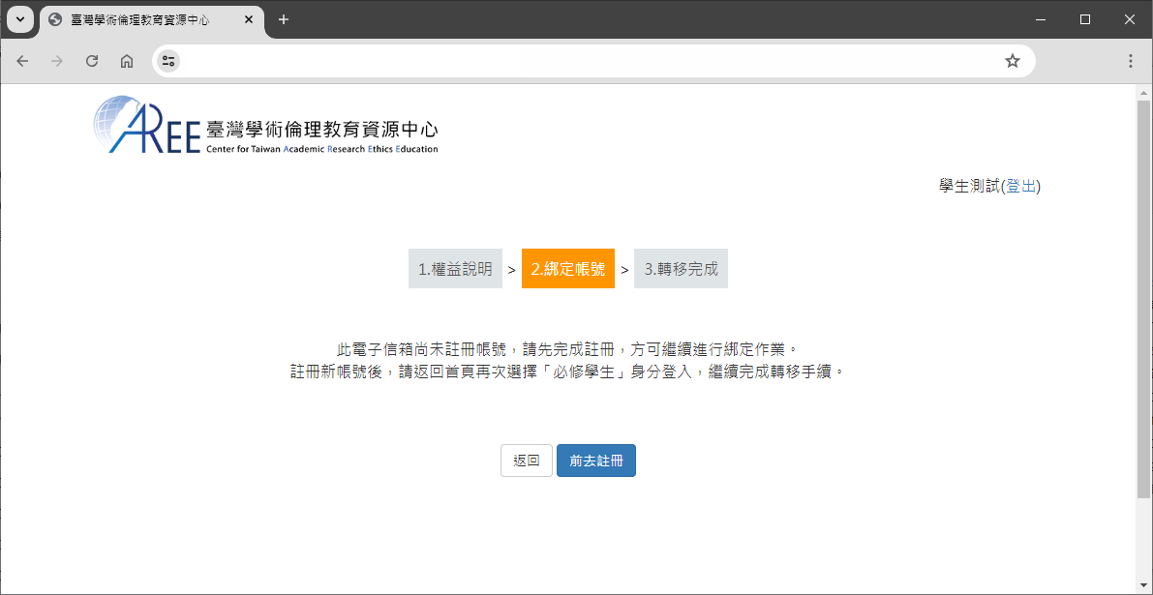Click Center for Taiwan Academic Research Ethics Education text
Viewport: 1153px width, 595px height.
322,149
